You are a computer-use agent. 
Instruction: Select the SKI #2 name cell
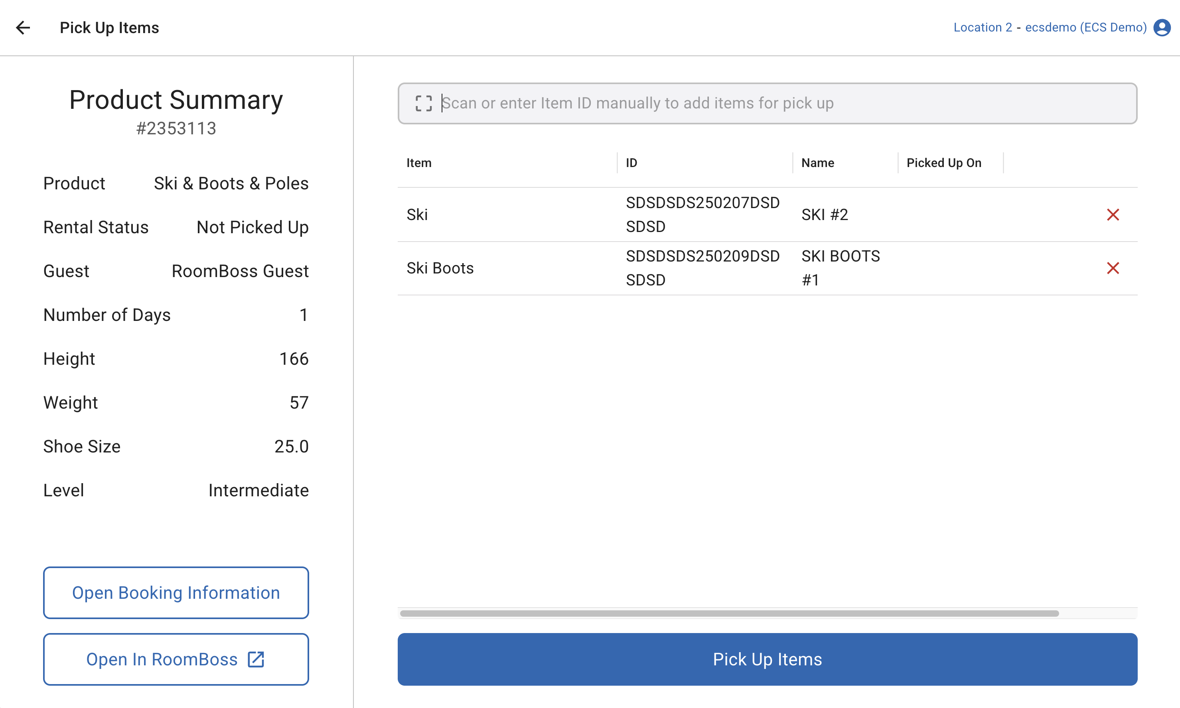click(825, 215)
